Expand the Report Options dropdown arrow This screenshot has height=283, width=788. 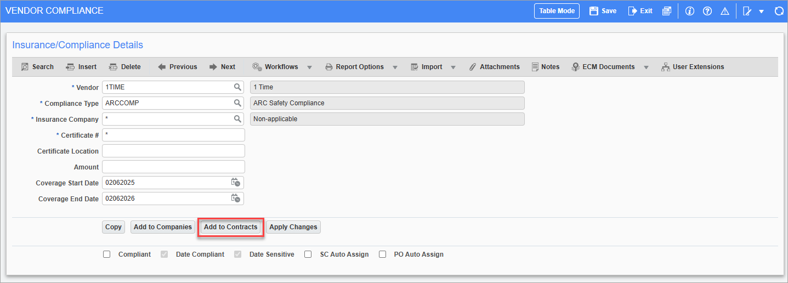(395, 67)
